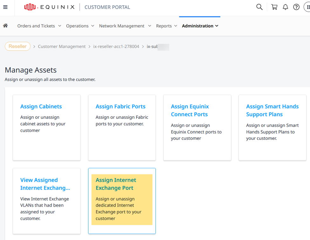This screenshot has height=240, width=310.
Task: Click the Assign Fabric Ports card description
Action: coord(122,120)
